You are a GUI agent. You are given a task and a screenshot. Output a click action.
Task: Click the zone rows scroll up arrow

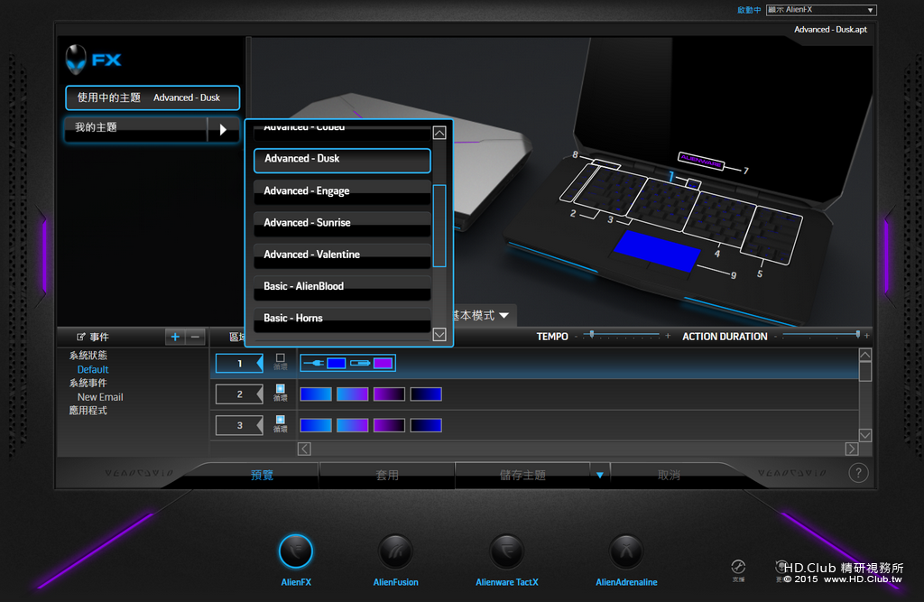(x=864, y=355)
